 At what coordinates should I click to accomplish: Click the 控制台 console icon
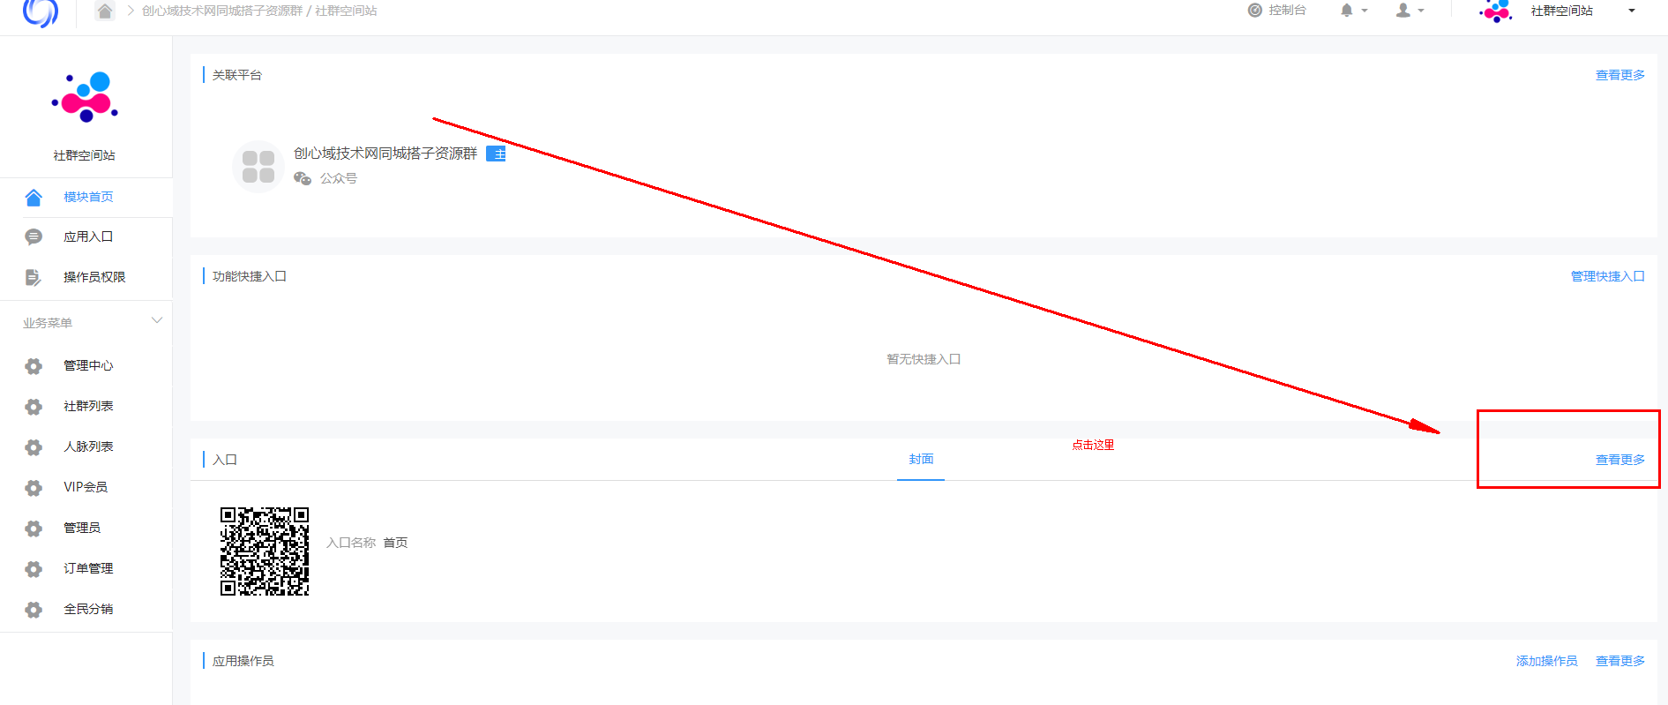click(x=1254, y=11)
